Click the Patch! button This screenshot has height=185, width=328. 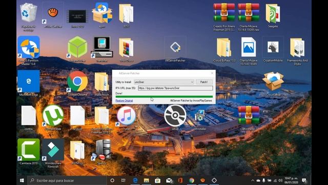[x=204, y=82]
